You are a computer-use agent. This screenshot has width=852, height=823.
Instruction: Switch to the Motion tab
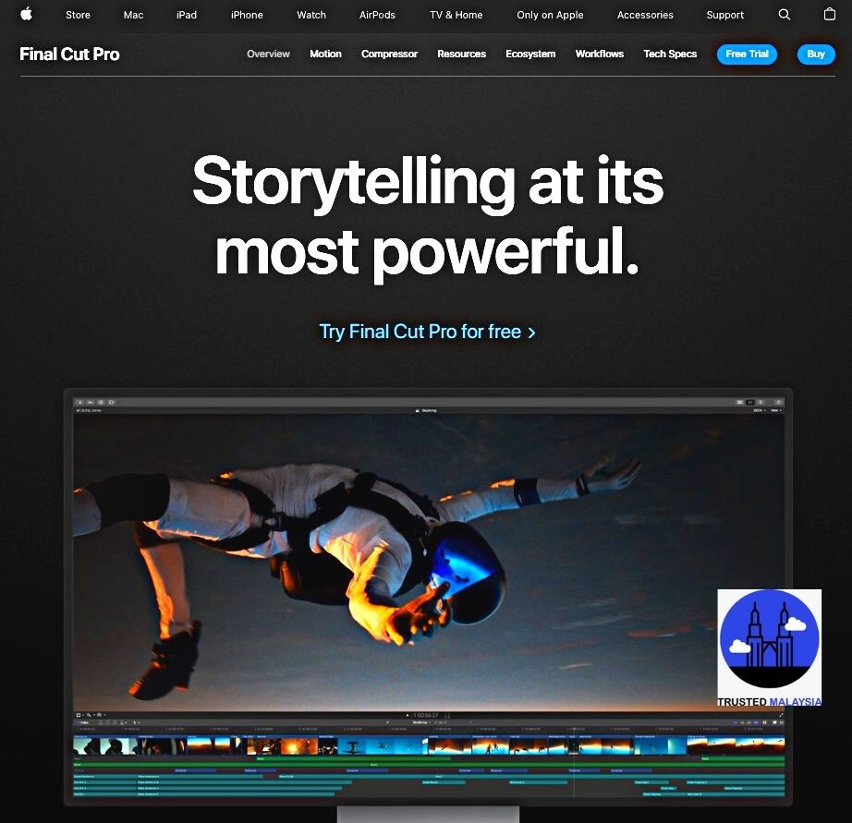(325, 54)
